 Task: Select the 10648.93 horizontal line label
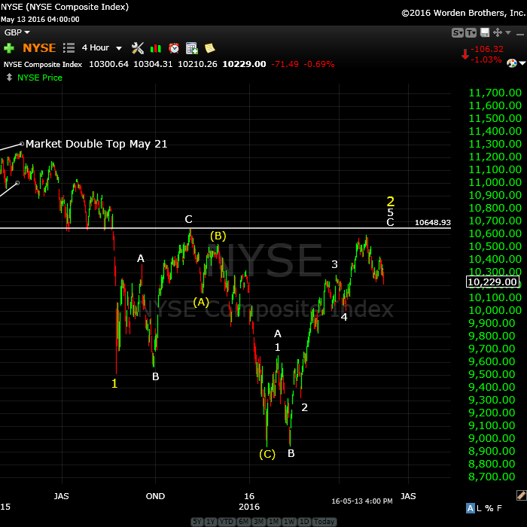[x=433, y=223]
